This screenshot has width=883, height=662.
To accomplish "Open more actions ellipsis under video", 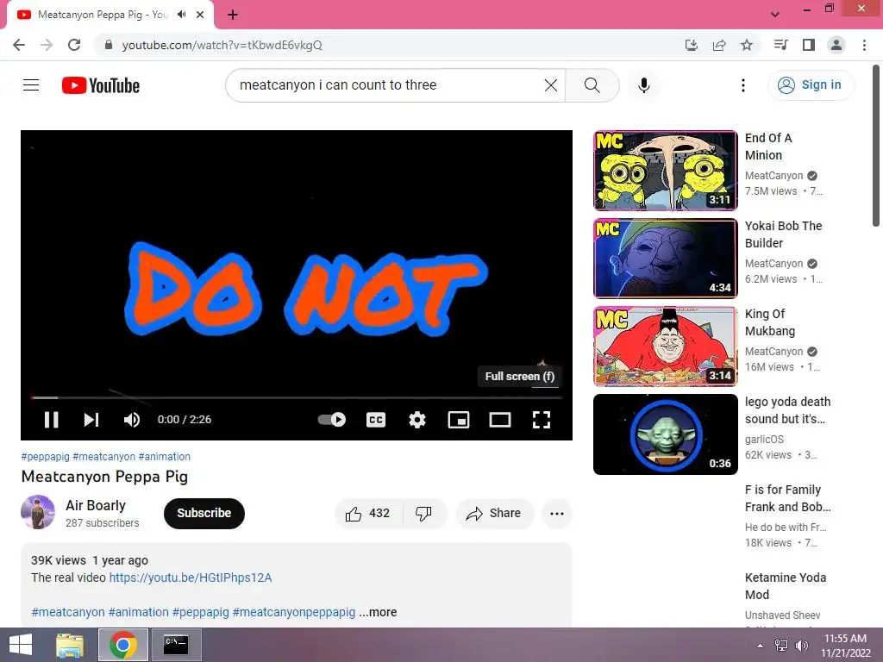I will click(557, 514).
